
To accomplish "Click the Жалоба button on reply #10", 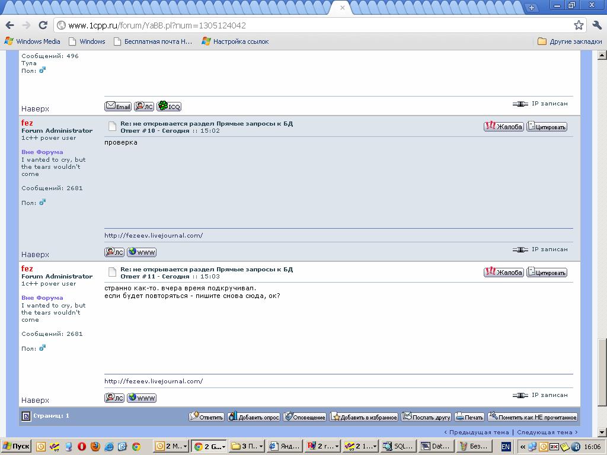I will [x=503, y=126].
